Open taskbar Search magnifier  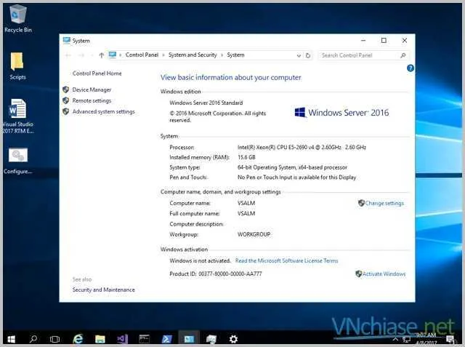click(x=33, y=339)
